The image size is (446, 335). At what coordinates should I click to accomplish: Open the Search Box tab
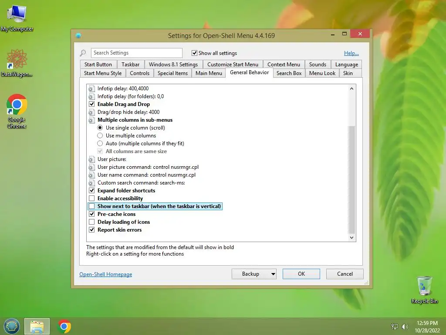[289, 73]
